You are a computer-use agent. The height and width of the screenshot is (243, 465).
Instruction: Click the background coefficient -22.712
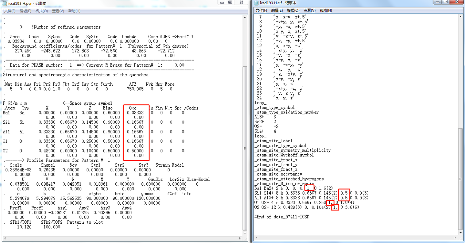[166, 51]
